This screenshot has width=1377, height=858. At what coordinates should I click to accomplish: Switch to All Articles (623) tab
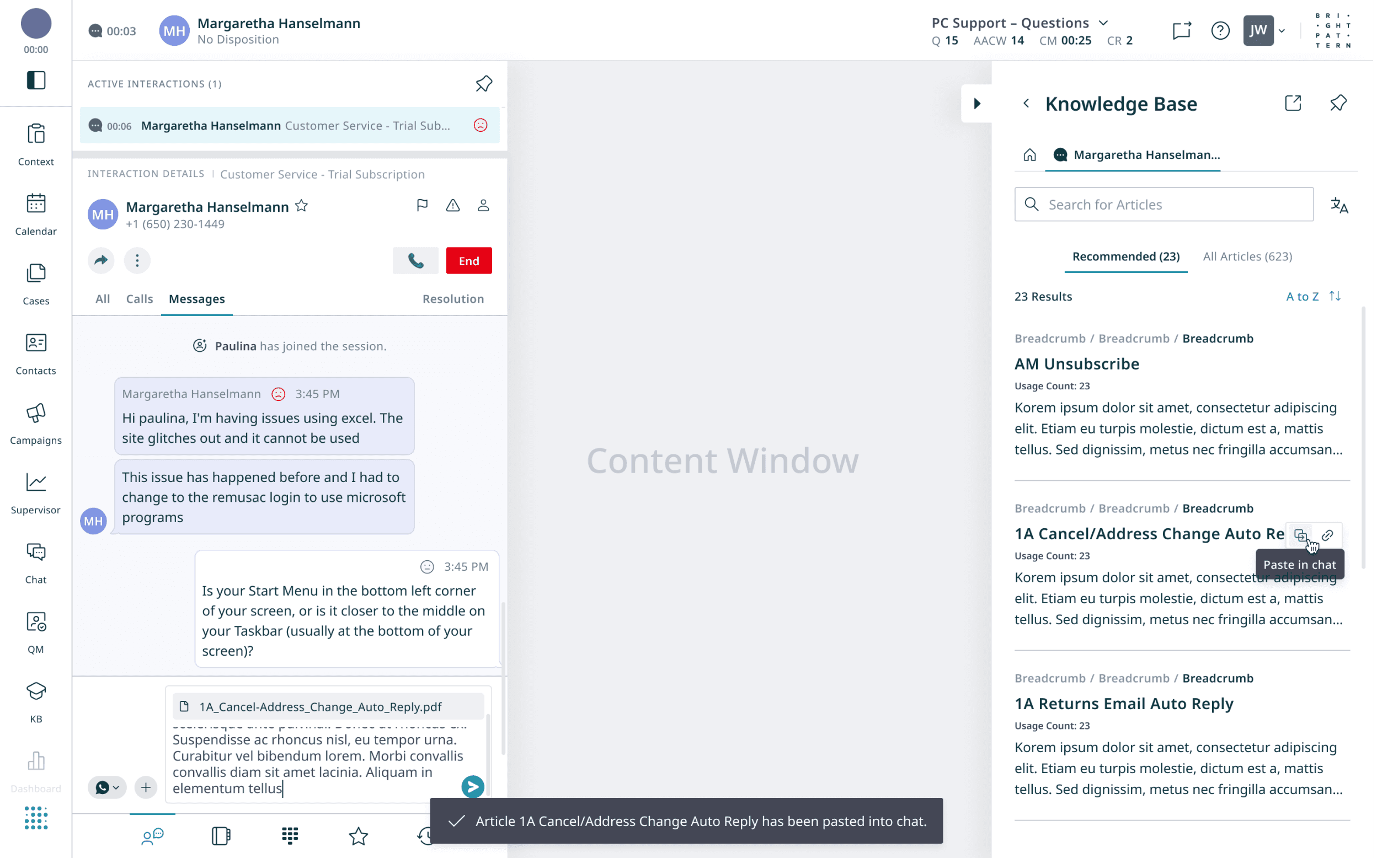1247,256
